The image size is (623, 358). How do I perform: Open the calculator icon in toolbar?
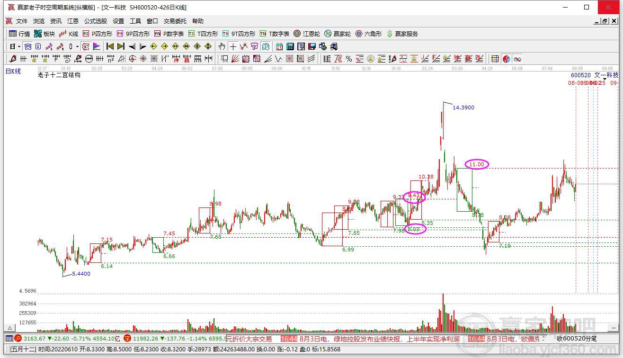point(290,46)
